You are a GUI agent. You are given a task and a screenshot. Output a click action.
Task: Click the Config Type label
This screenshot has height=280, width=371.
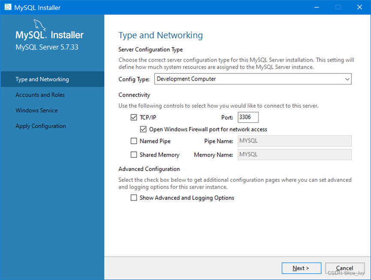[134, 79]
